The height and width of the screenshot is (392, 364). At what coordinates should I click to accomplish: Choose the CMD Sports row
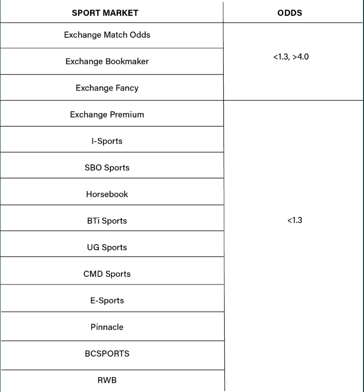(x=107, y=274)
